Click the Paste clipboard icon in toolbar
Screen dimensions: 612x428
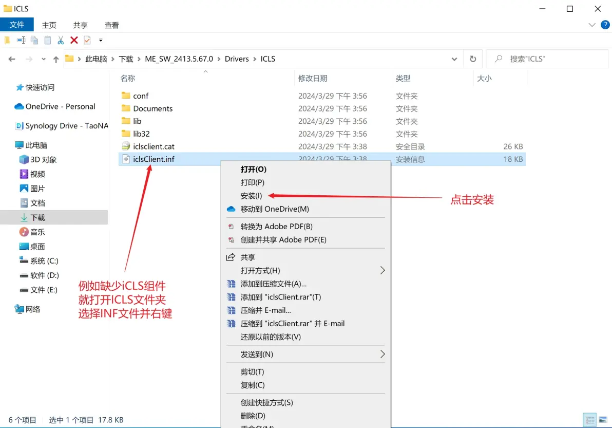tap(48, 40)
